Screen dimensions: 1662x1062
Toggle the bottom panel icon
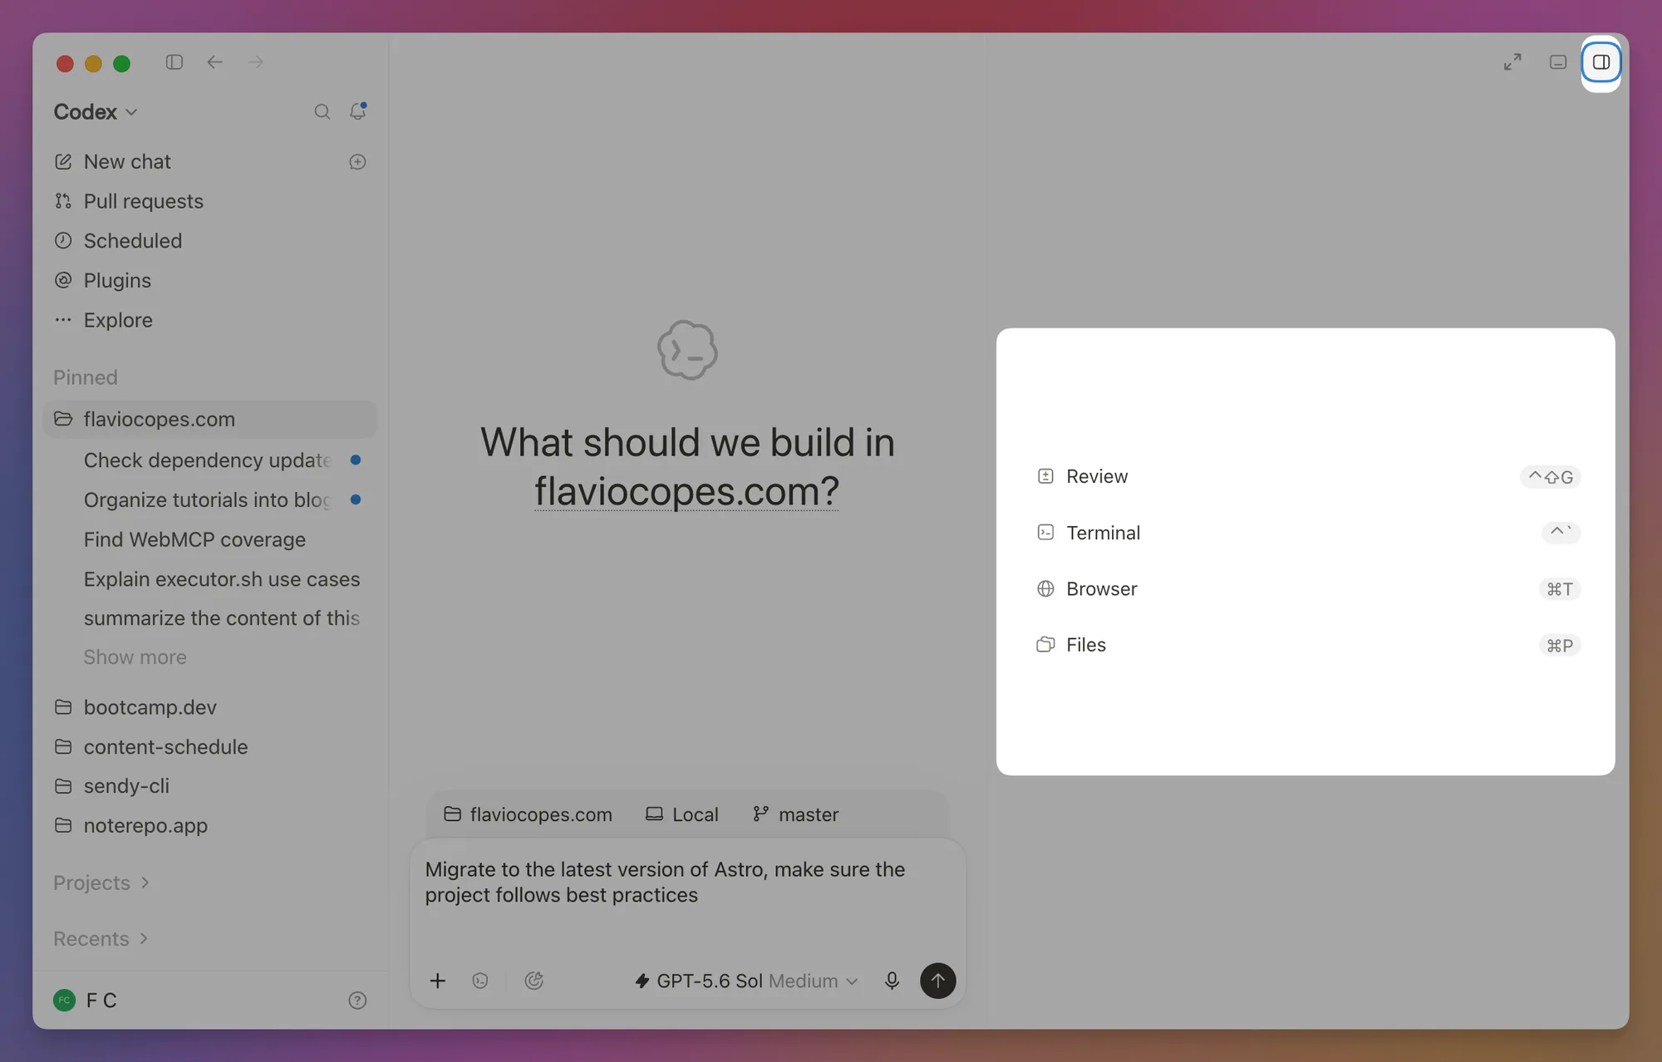tap(1558, 62)
